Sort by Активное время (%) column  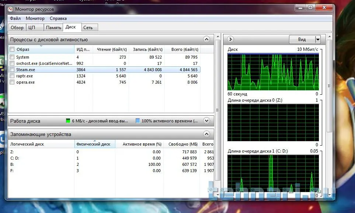tap(139, 144)
